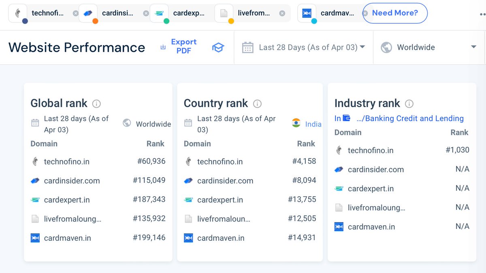486x273 pixels.
Task: Select cardmaven.in in Country rank list
Action: coord(221,238)
